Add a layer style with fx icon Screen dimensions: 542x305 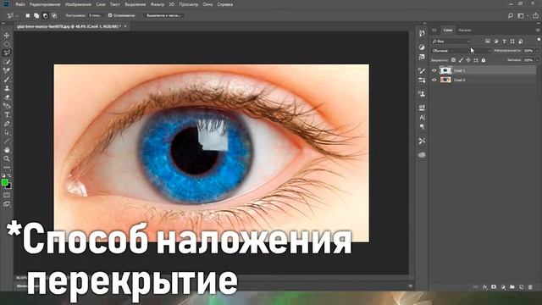(x=484, y=287)
